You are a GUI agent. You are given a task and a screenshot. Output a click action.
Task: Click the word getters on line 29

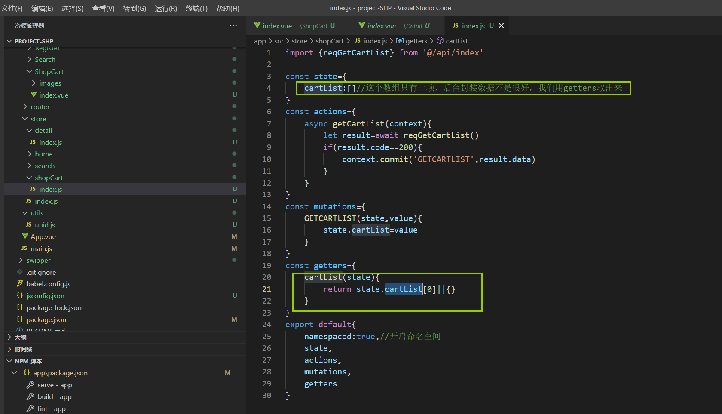pyautogui.click(x=321, y=384)
